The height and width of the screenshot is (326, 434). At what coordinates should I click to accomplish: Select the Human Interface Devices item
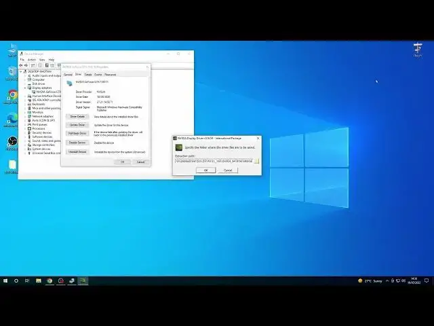coord(44,96)
